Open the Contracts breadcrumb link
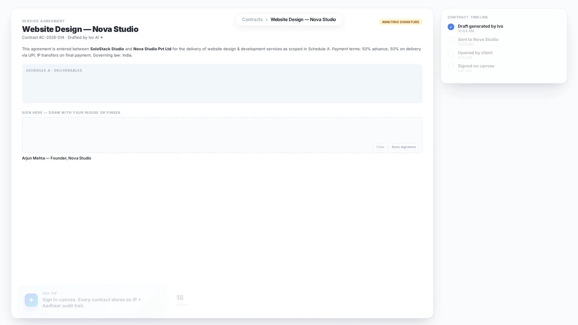 (x=252, y=20)
